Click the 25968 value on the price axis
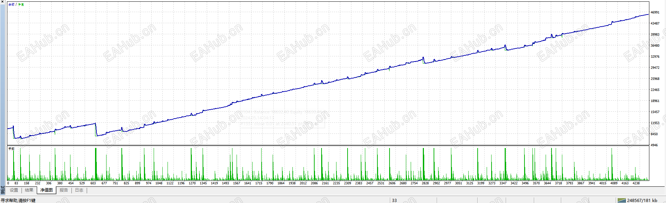The image size is (666, 203). click(655, 79)
